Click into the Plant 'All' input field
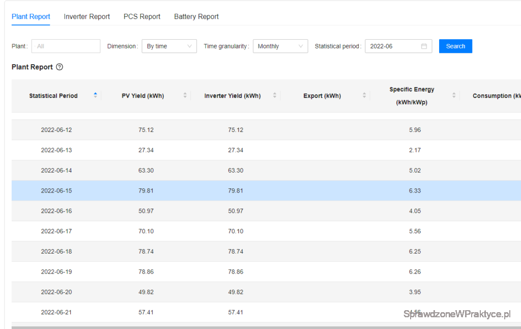Screen dimensions: 521x329 click(66, 46)
